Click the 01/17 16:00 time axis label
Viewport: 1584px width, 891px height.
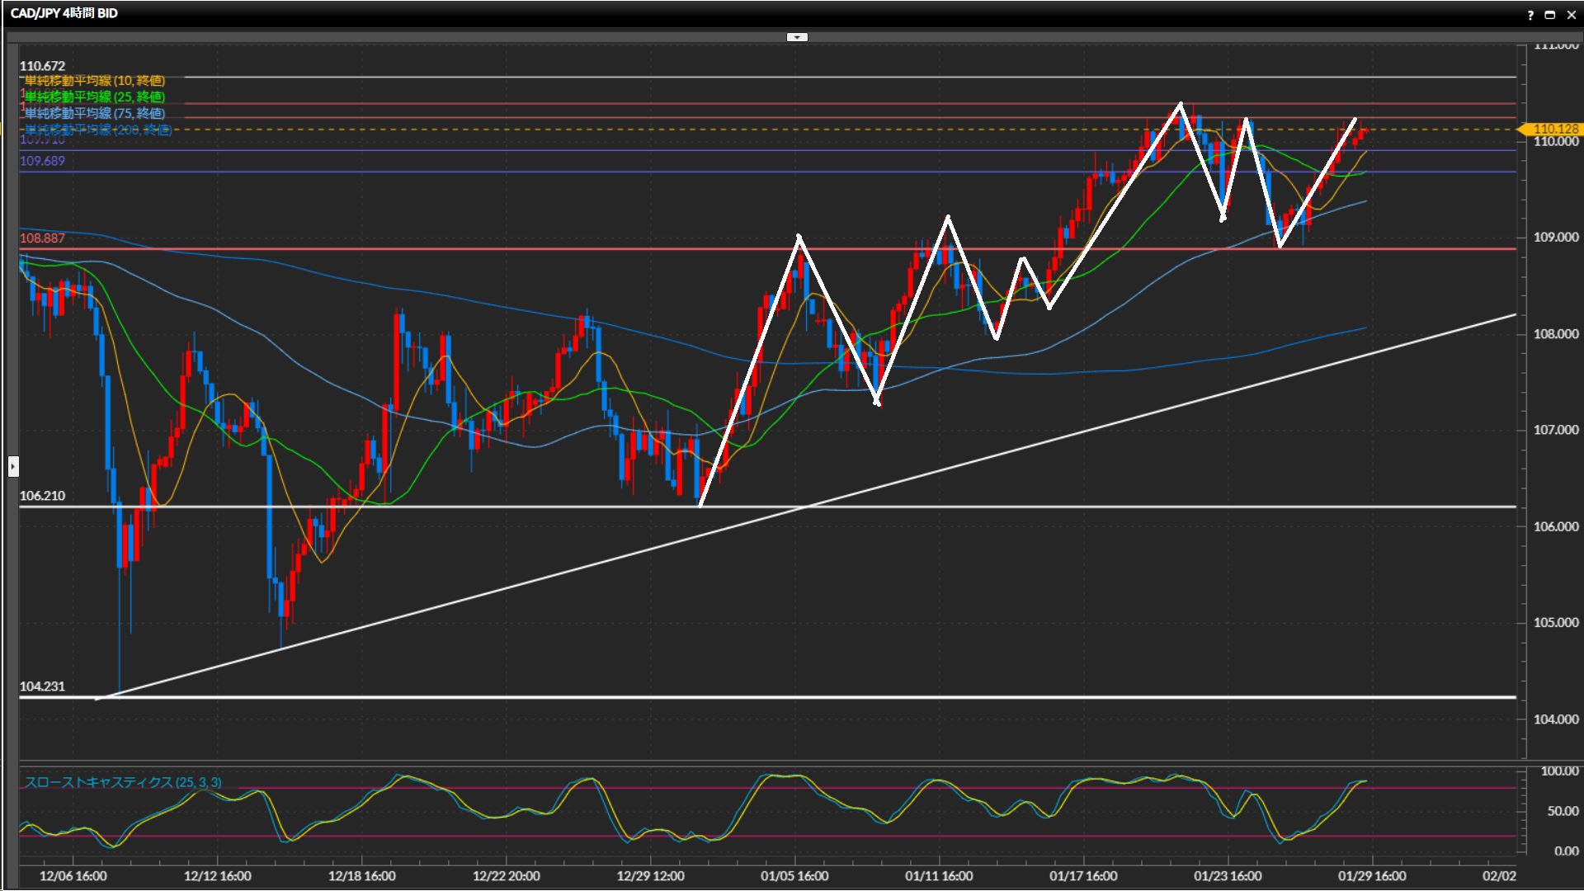tap(1083, 876)
